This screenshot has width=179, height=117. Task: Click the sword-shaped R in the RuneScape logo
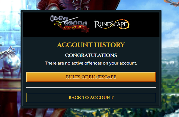click(x=97, y=24)
